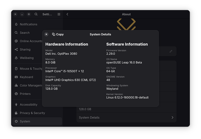Click the Software Information heading
The height and width of the screenshot is (139, 201).
click(x=127, y=44)
